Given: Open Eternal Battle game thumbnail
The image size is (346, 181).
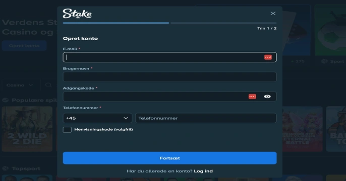Looking at the screenshot, I should tap(302, 129).
